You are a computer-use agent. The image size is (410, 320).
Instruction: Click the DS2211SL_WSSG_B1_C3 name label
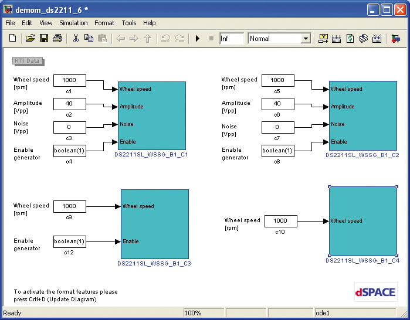pos(154,264)
